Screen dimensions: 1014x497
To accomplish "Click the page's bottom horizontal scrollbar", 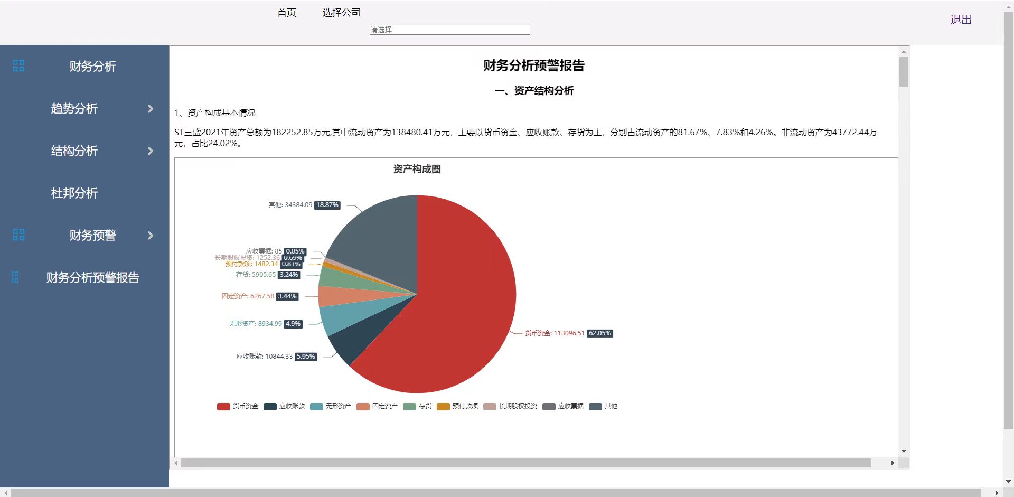I will [x=495, y=493].
